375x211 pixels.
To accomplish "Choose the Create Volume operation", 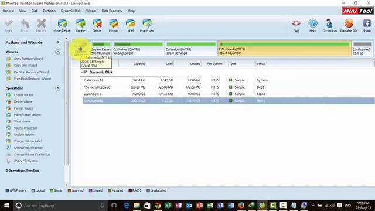I will tap(23, 95).
